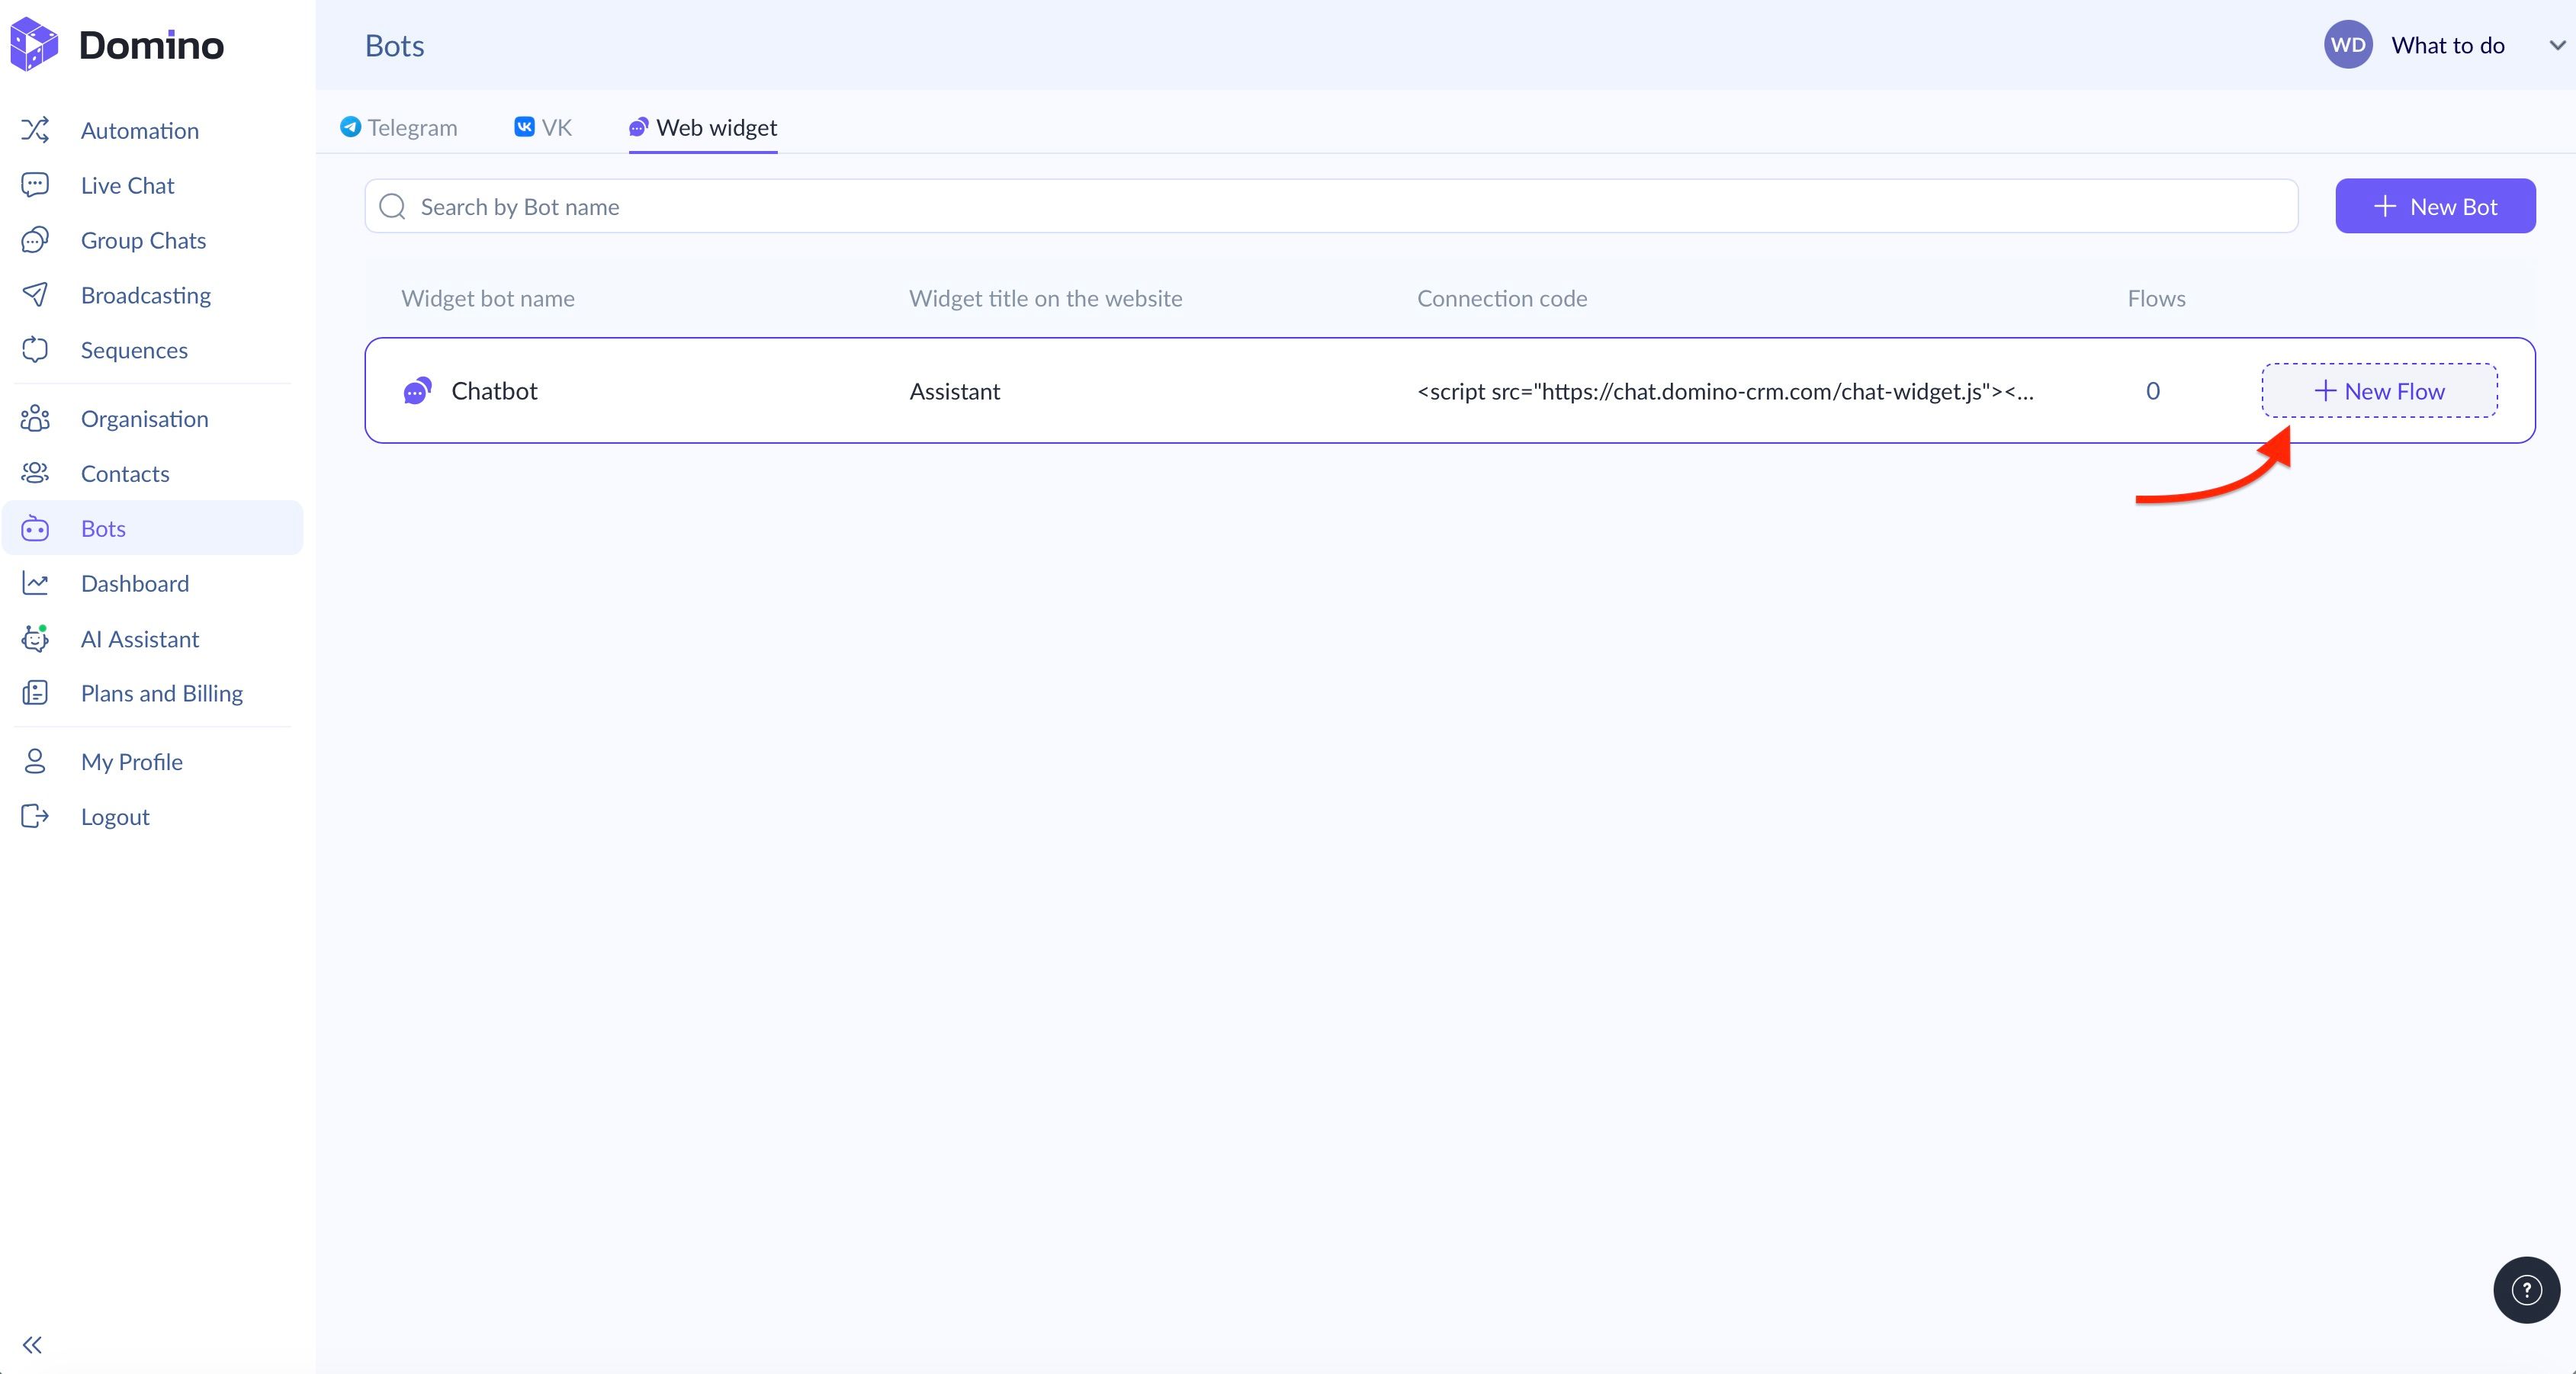Image resolution: width=2576 pixels, height=1374 pixels.
Task: Click the Telegram logo icon in tabs
Action: tap(350, 127)
